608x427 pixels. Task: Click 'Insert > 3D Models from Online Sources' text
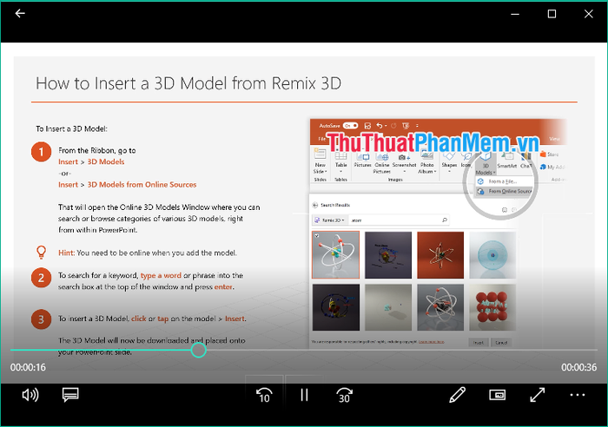tap(127, 185)
